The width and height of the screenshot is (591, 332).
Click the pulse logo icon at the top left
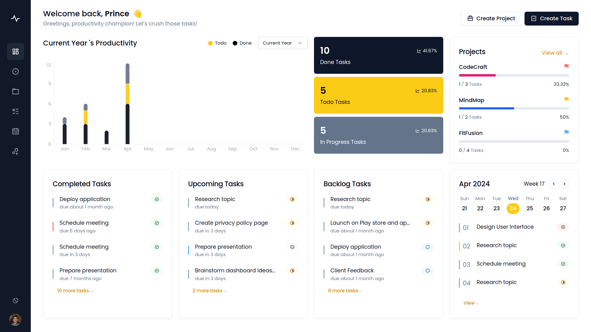pyautogui.click(x=15, y=18)
